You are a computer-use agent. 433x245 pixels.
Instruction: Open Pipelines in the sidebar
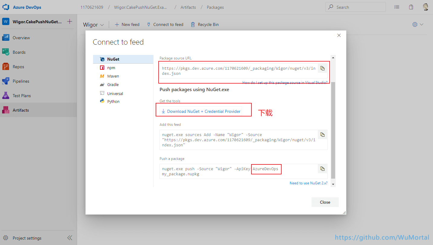38,81
